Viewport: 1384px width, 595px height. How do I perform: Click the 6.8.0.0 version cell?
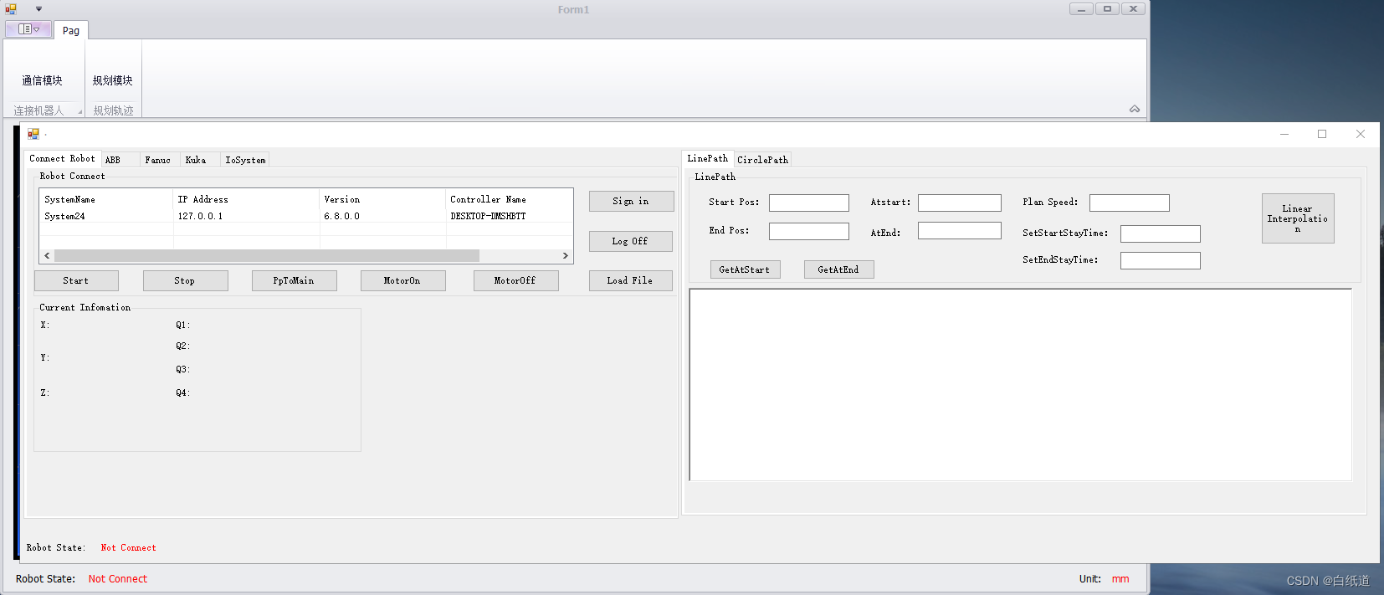[341, 216]
